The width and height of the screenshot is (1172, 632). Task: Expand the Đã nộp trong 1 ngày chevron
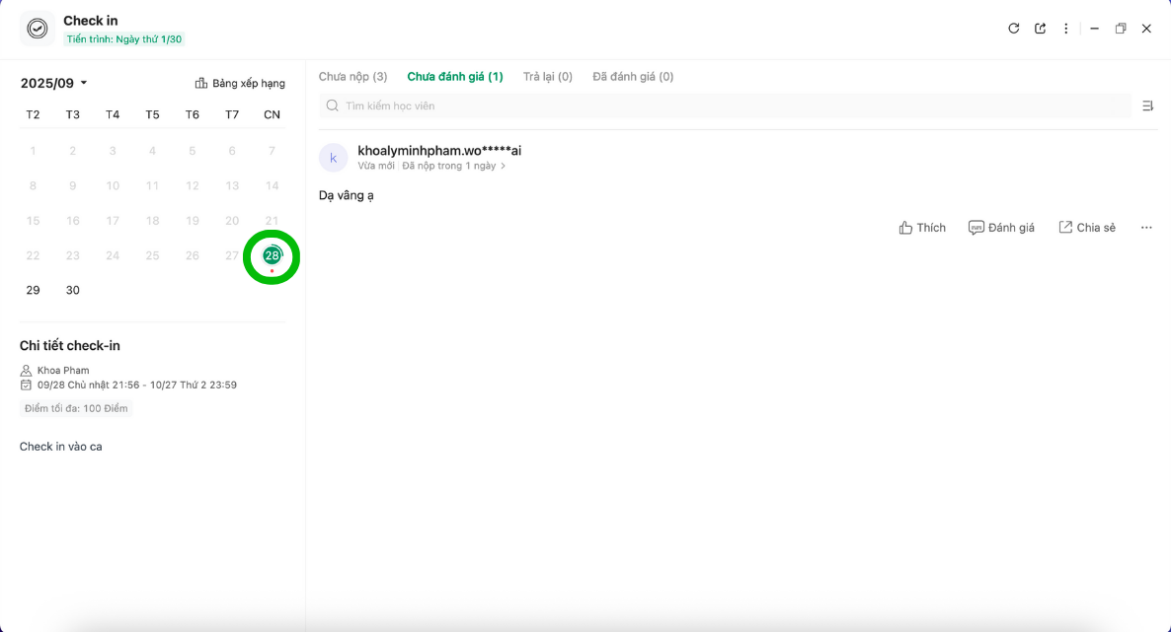click(504, 167)
